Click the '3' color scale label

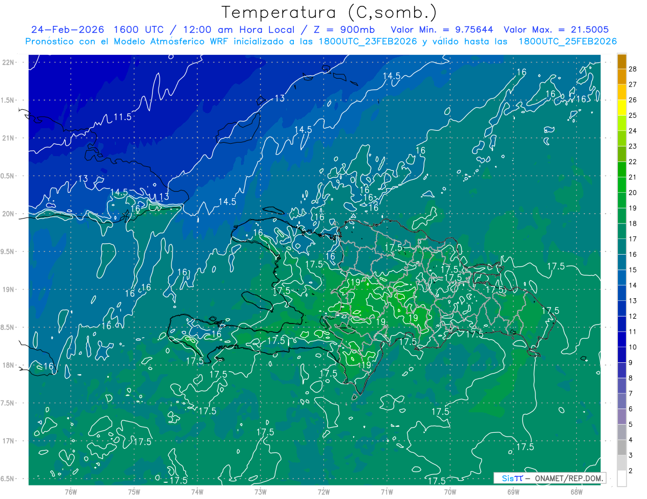631,455
